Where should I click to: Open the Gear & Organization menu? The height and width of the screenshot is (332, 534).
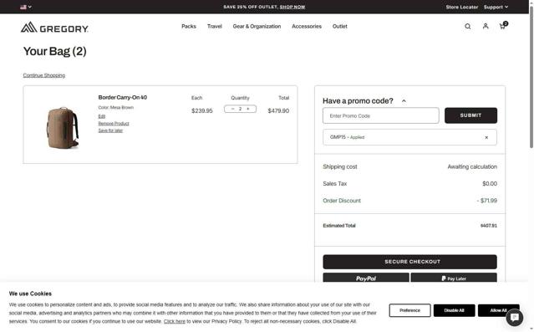pos(257,26)
